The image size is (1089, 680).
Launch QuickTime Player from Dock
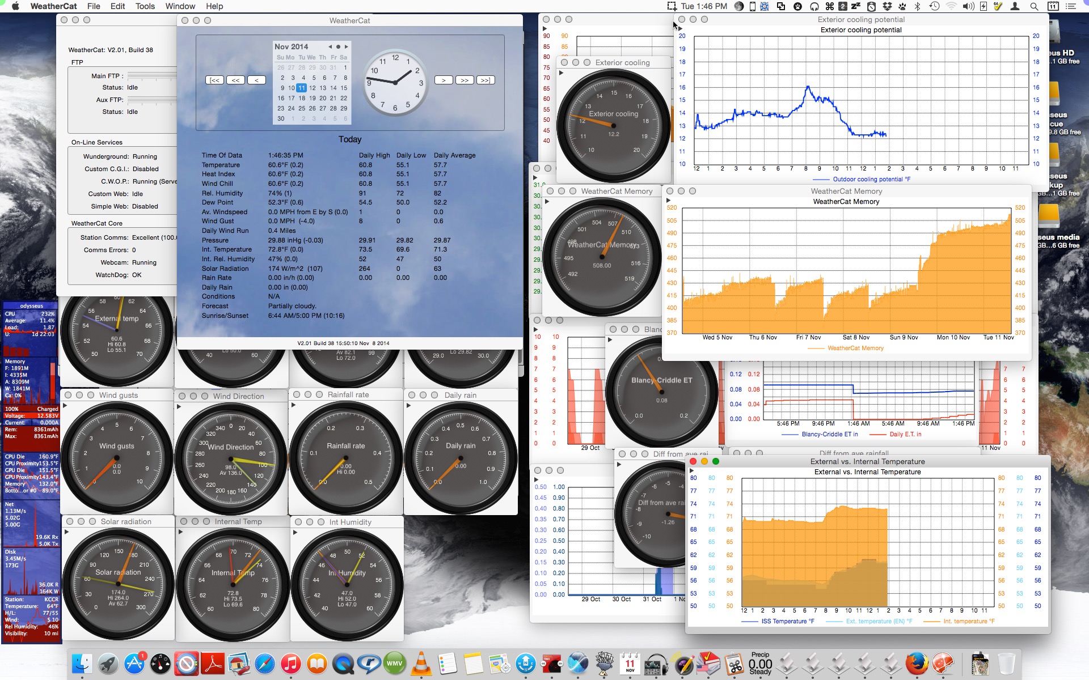pyautogui.click(x=343, y=664)
